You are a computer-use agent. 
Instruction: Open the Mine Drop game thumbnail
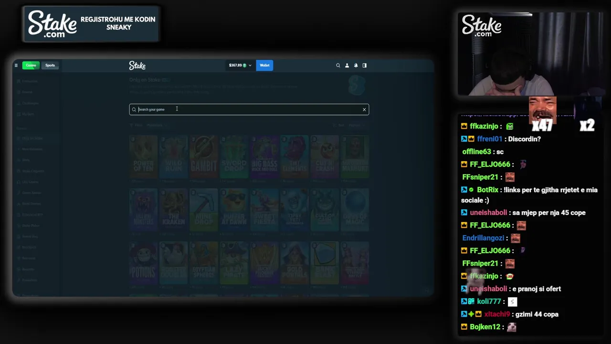pyautogui.click(x=204, y=210)
